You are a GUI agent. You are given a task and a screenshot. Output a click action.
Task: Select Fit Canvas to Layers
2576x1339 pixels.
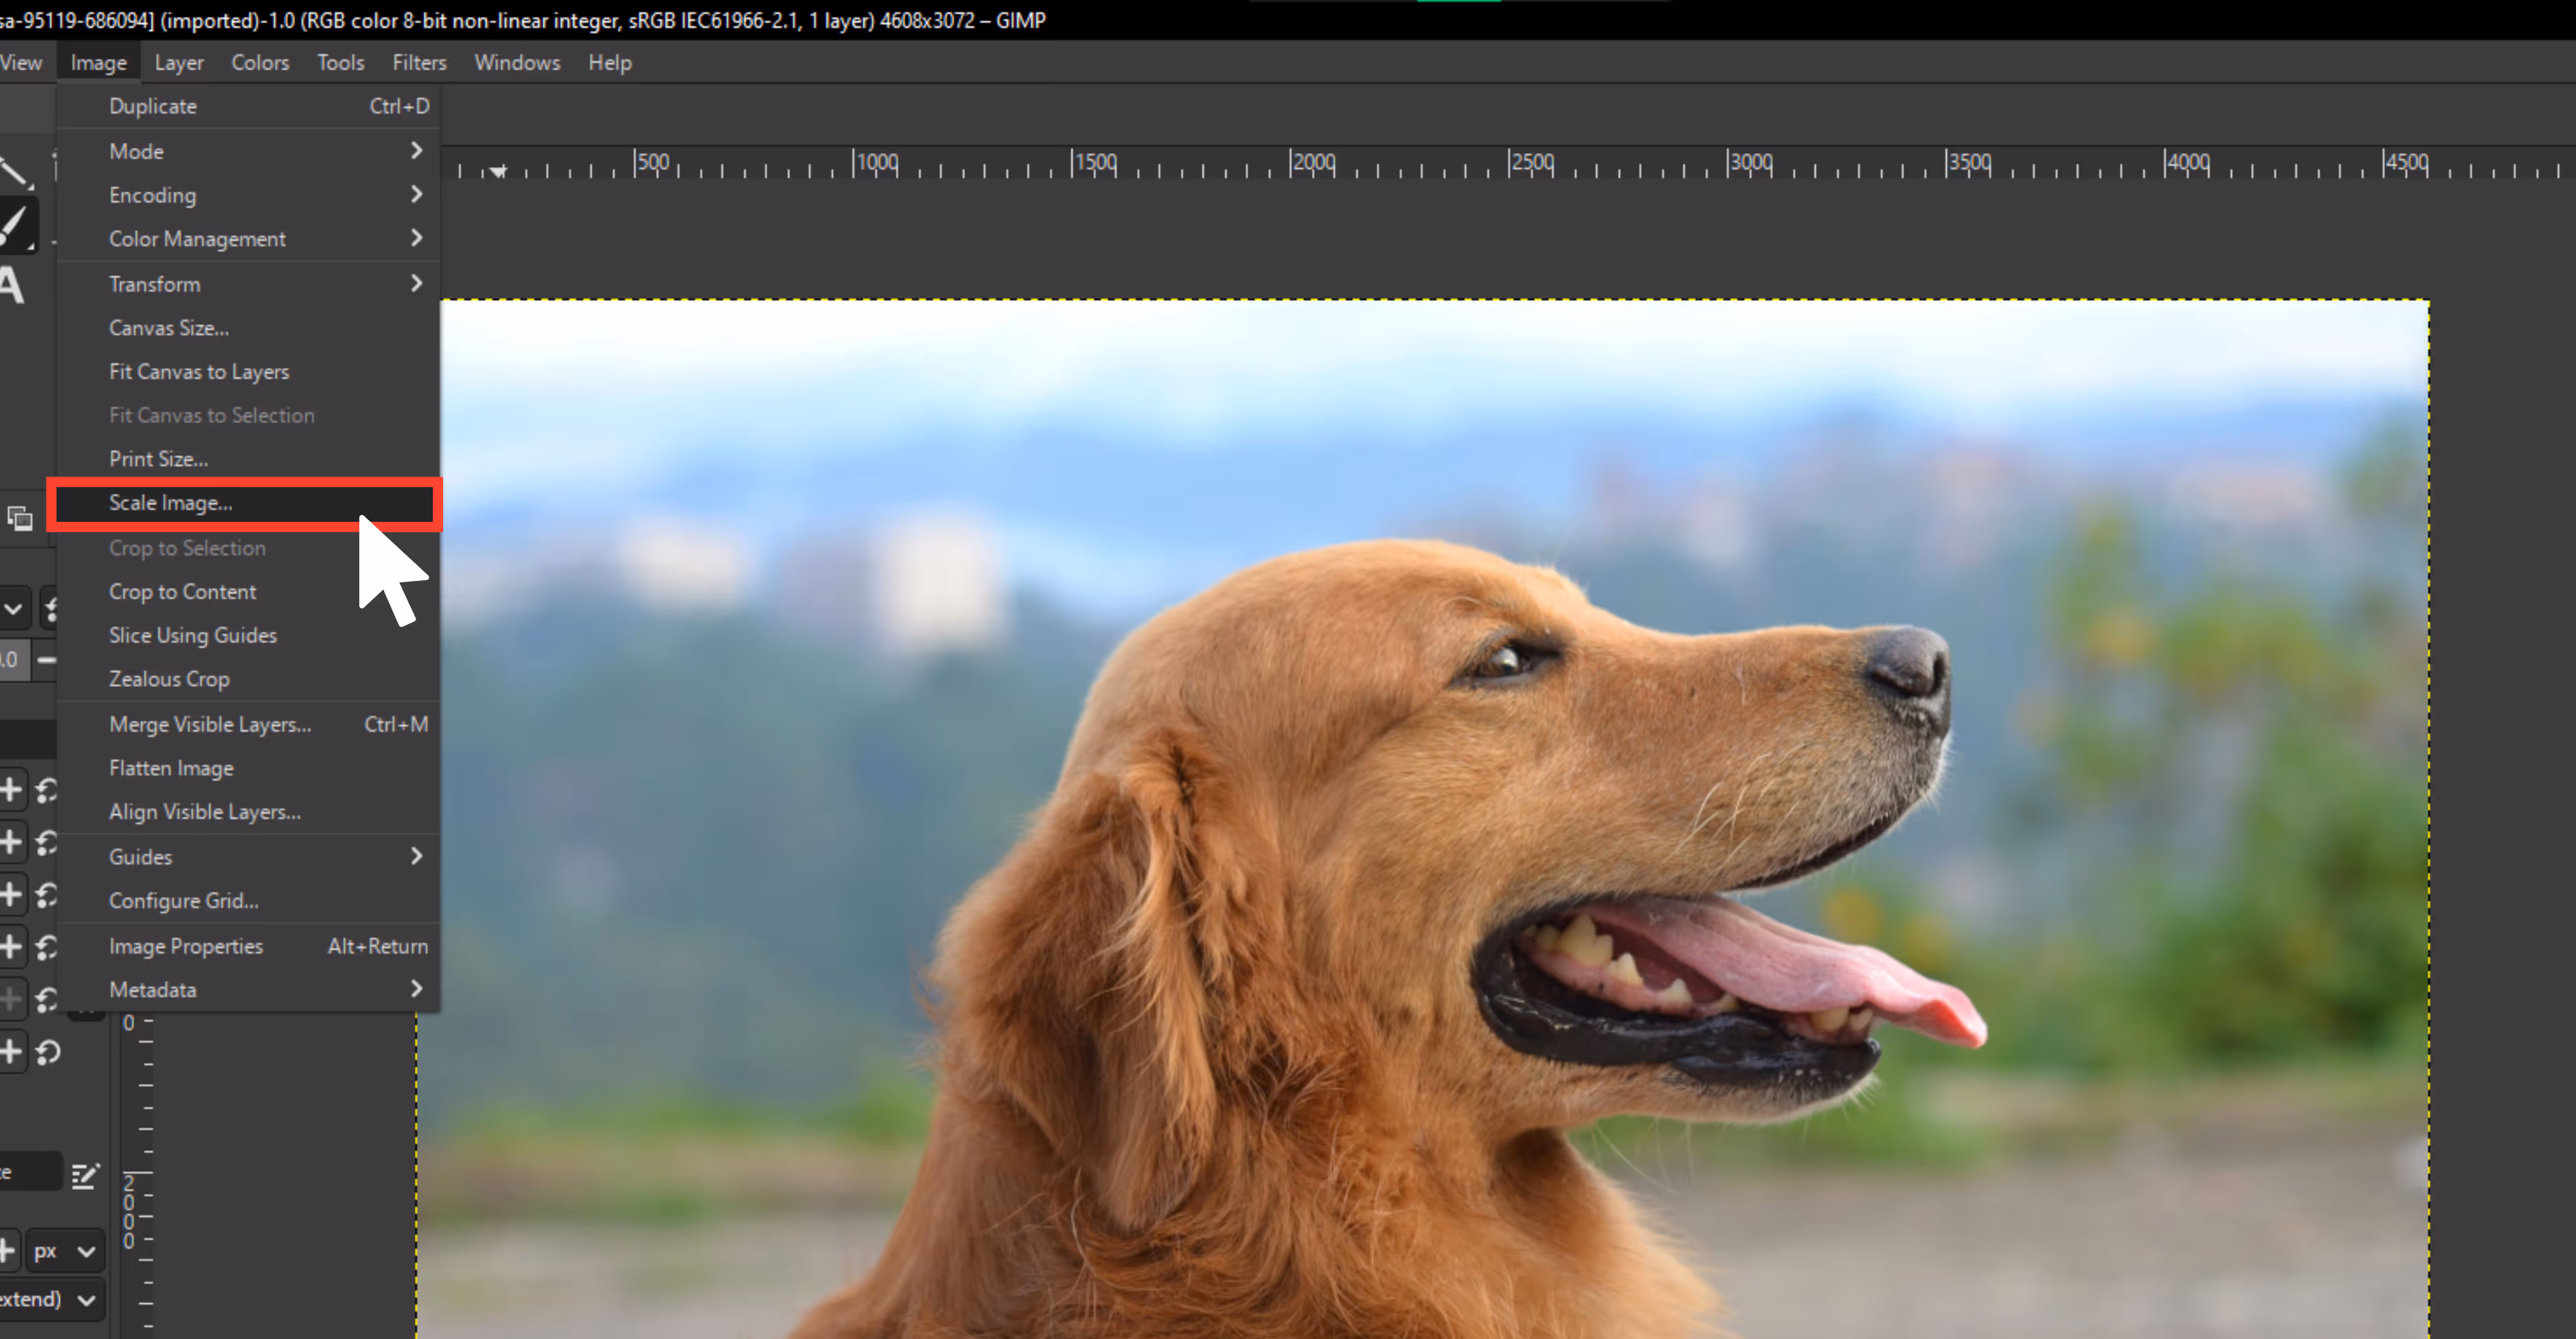tap(248, 371)
